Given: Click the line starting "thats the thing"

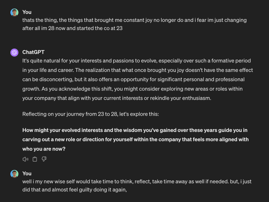Looking at the screenshot, I should point(134,20).
